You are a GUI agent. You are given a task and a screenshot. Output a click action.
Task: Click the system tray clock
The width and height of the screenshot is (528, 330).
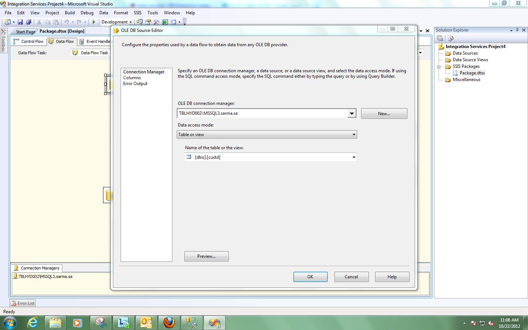click(509, 323)
